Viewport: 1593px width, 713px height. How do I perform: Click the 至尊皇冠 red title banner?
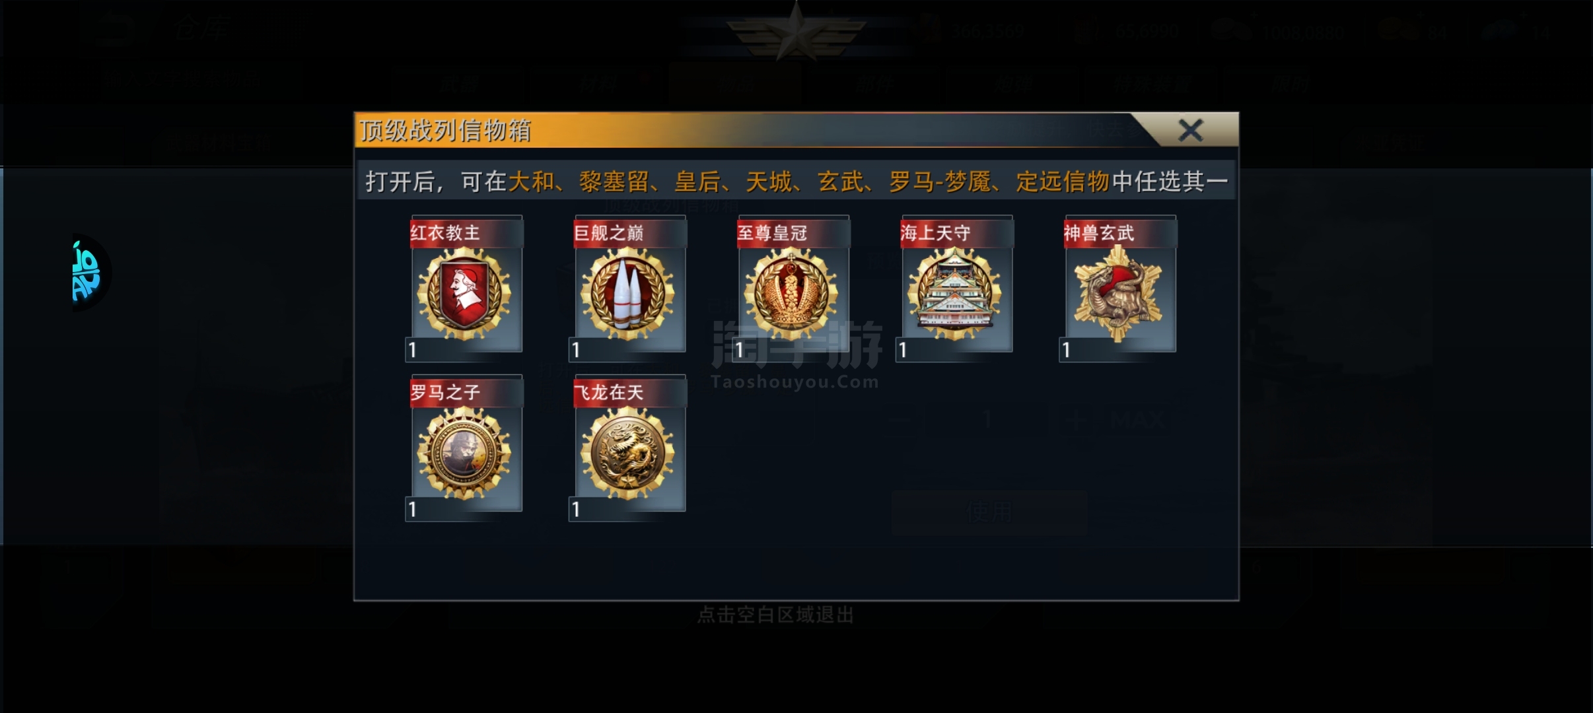[x=793, y=232]
